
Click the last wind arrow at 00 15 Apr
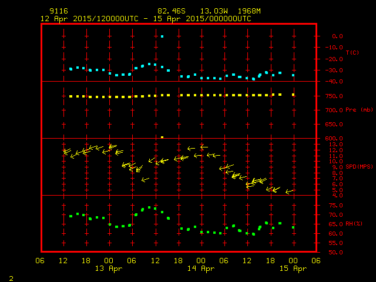289,192
